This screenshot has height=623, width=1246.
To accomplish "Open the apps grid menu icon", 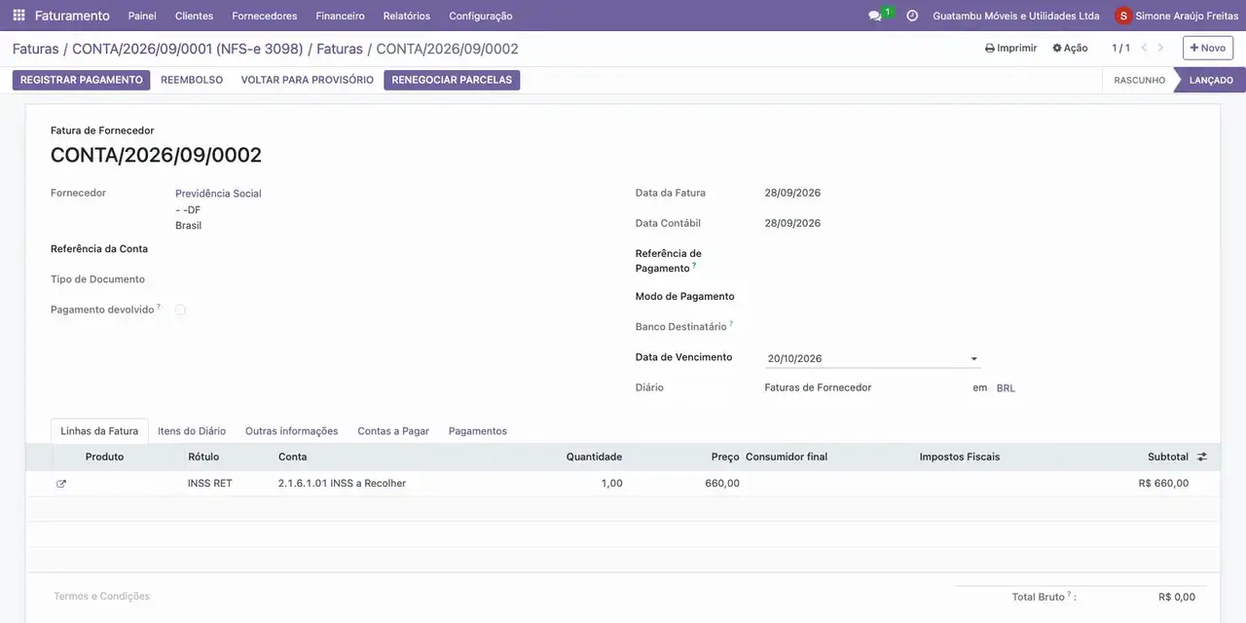I will 18,16.
